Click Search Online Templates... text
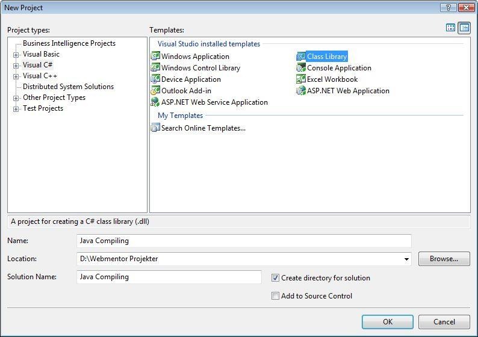This screenshot has height=337, width=478. pos(203,128)
